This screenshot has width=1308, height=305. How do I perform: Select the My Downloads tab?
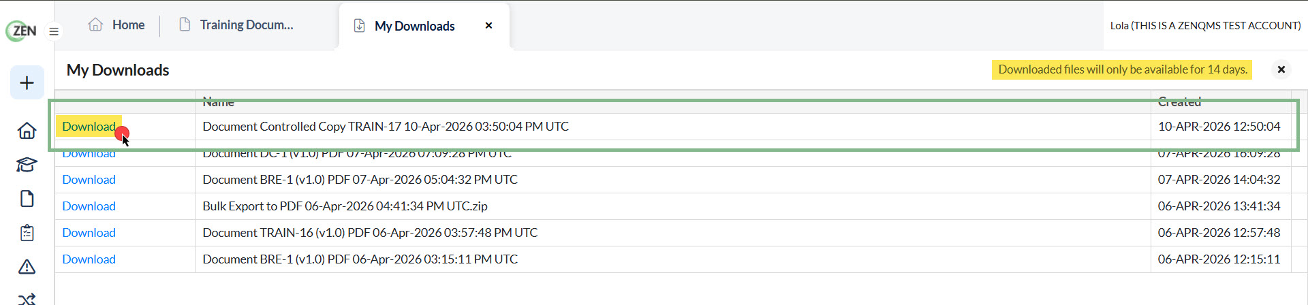[x=405, y=26]
